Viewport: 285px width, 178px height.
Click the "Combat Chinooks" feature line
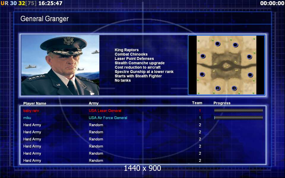[x=131, y=54]
